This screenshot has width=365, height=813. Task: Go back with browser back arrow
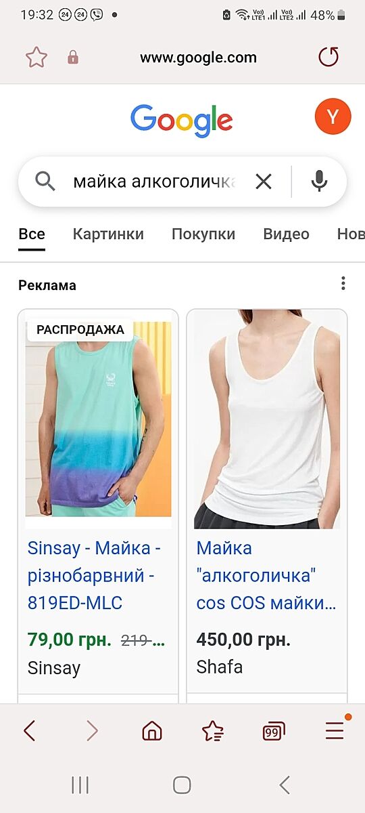point(29,730)
